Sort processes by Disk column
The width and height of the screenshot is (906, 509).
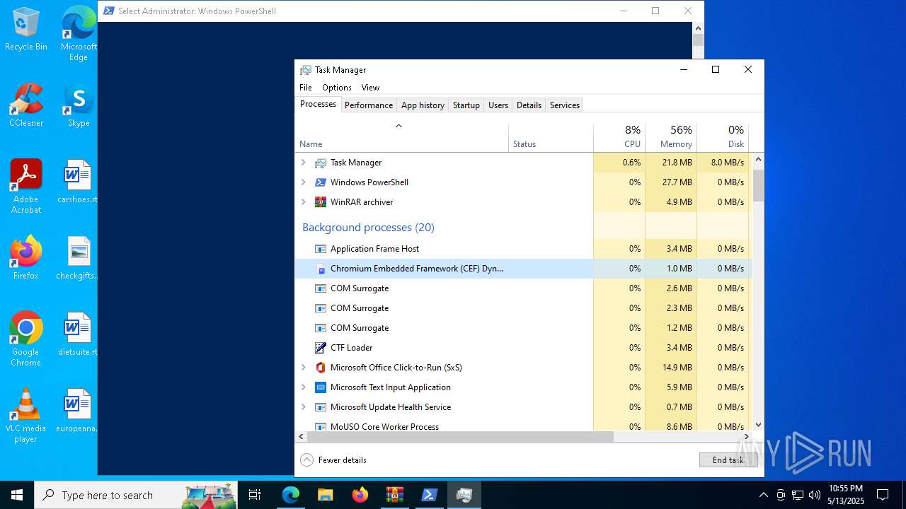[x=723, y=136]
